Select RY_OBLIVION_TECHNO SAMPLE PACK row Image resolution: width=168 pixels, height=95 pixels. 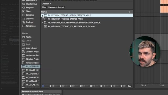(87, 19)
